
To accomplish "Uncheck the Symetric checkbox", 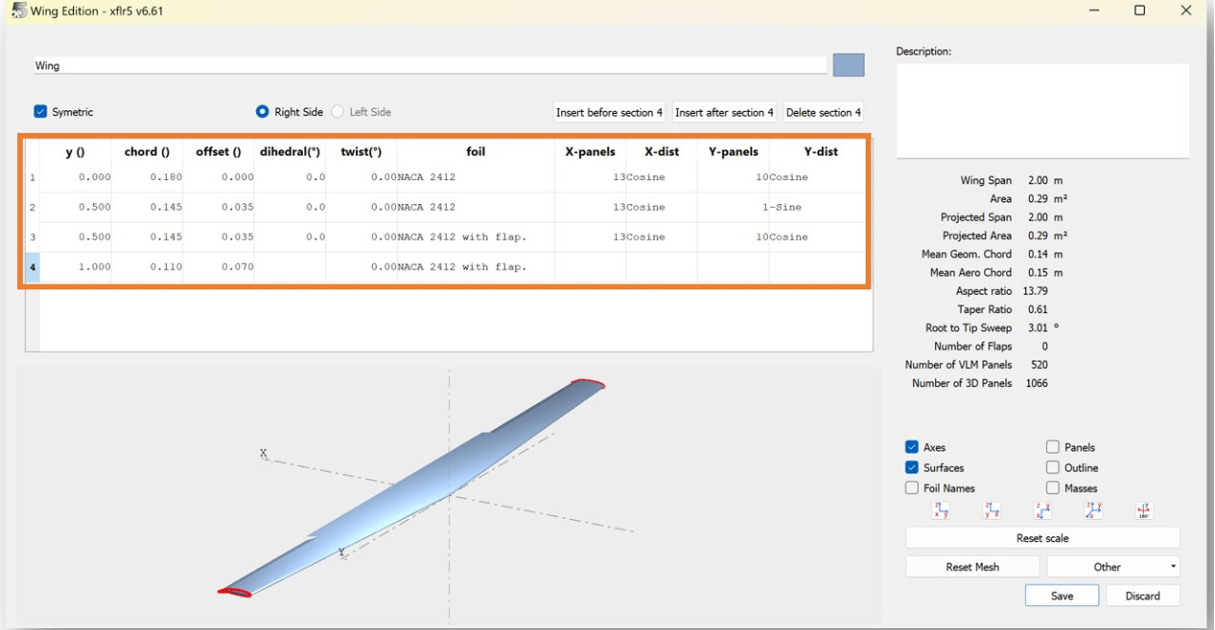I will tap(40, 112).
